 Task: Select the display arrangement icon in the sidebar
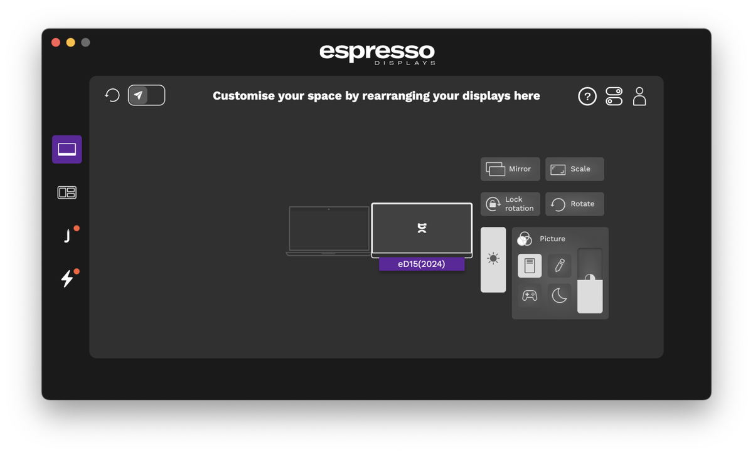click(x=67, y=149)
